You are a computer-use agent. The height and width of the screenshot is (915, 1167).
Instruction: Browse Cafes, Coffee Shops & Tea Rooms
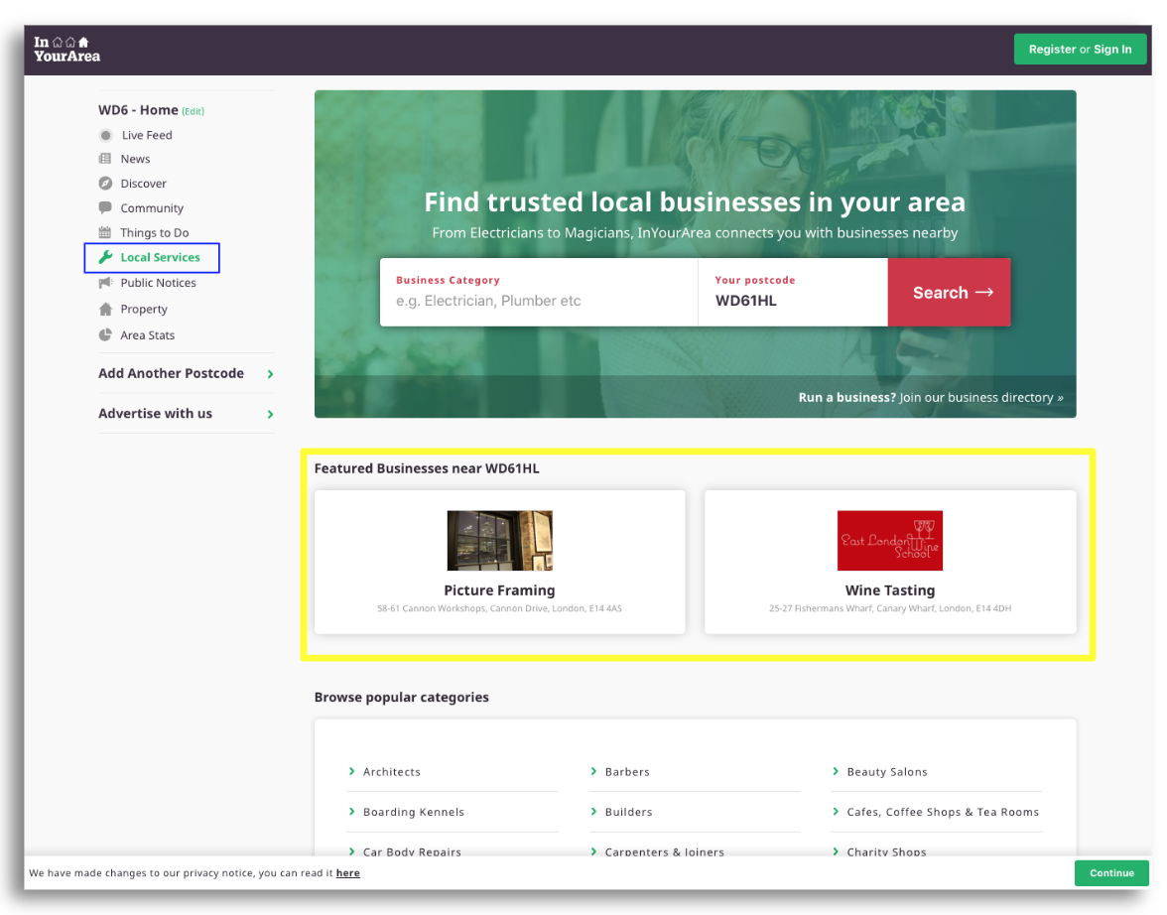click(x=943, y=812)
